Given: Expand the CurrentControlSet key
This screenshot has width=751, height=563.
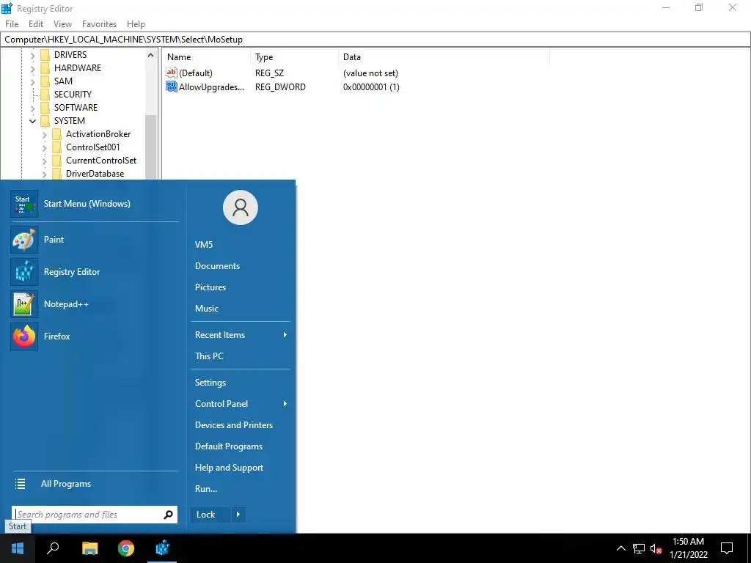Looking at the screenshot, I should tap(45, 161).
